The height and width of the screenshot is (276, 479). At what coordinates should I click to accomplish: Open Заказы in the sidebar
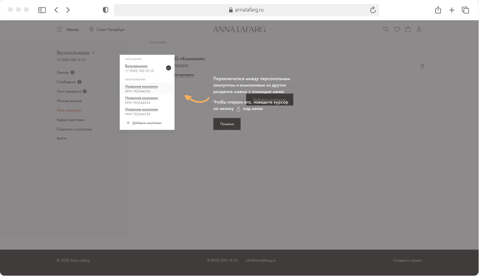click(63, 72)
